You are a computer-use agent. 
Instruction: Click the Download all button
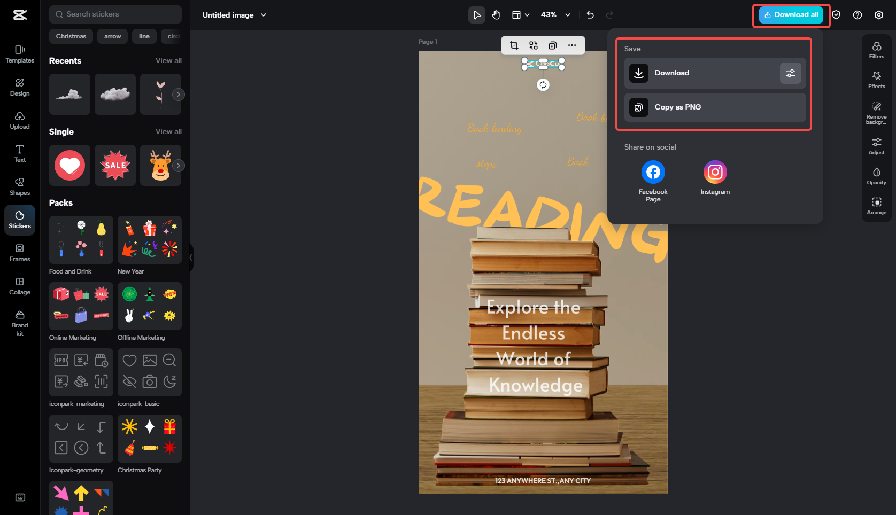(x=791, y=14)
